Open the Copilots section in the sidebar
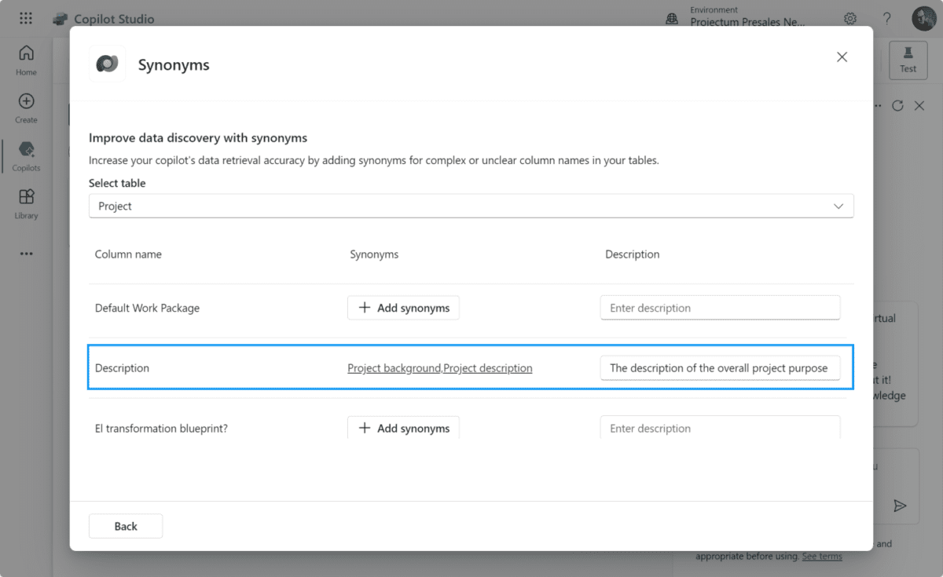Screen dimensions: 943x577 click(25, 155)
